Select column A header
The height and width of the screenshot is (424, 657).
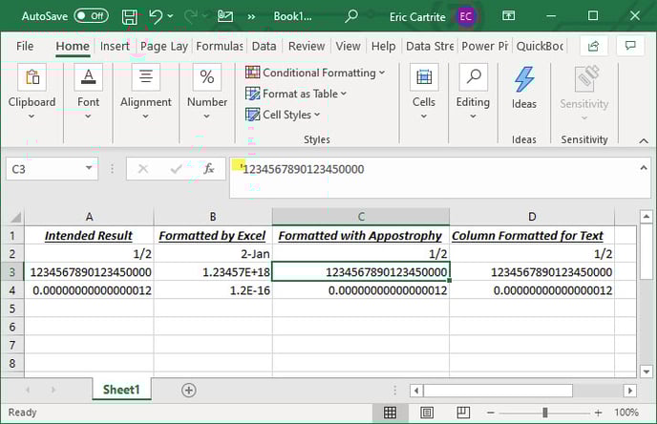89,217
